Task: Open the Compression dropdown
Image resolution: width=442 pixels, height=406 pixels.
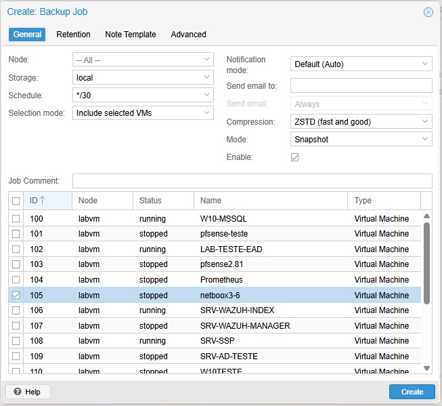Action: pyautogui.click(x=425, y=121)
